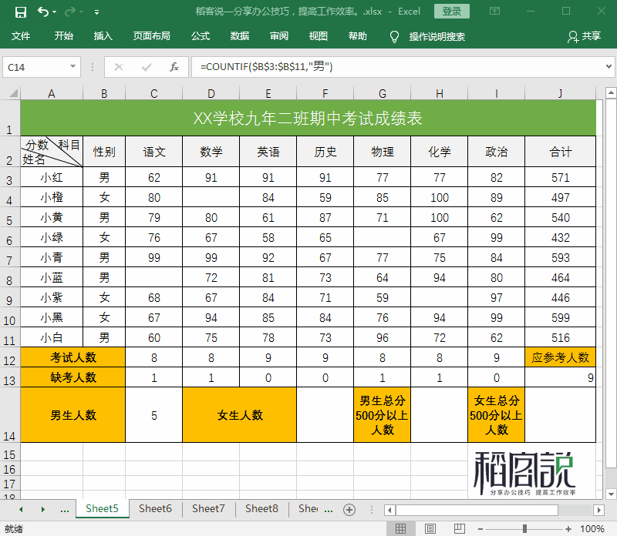This screenshot has height=536, width=617.
Task: Click the 登录 button
Action: [451, 11]
